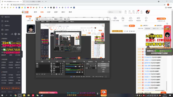Pop out the Scenes panel dock icon
This screenshot has height=97, width=173.
tap(49, 62)
